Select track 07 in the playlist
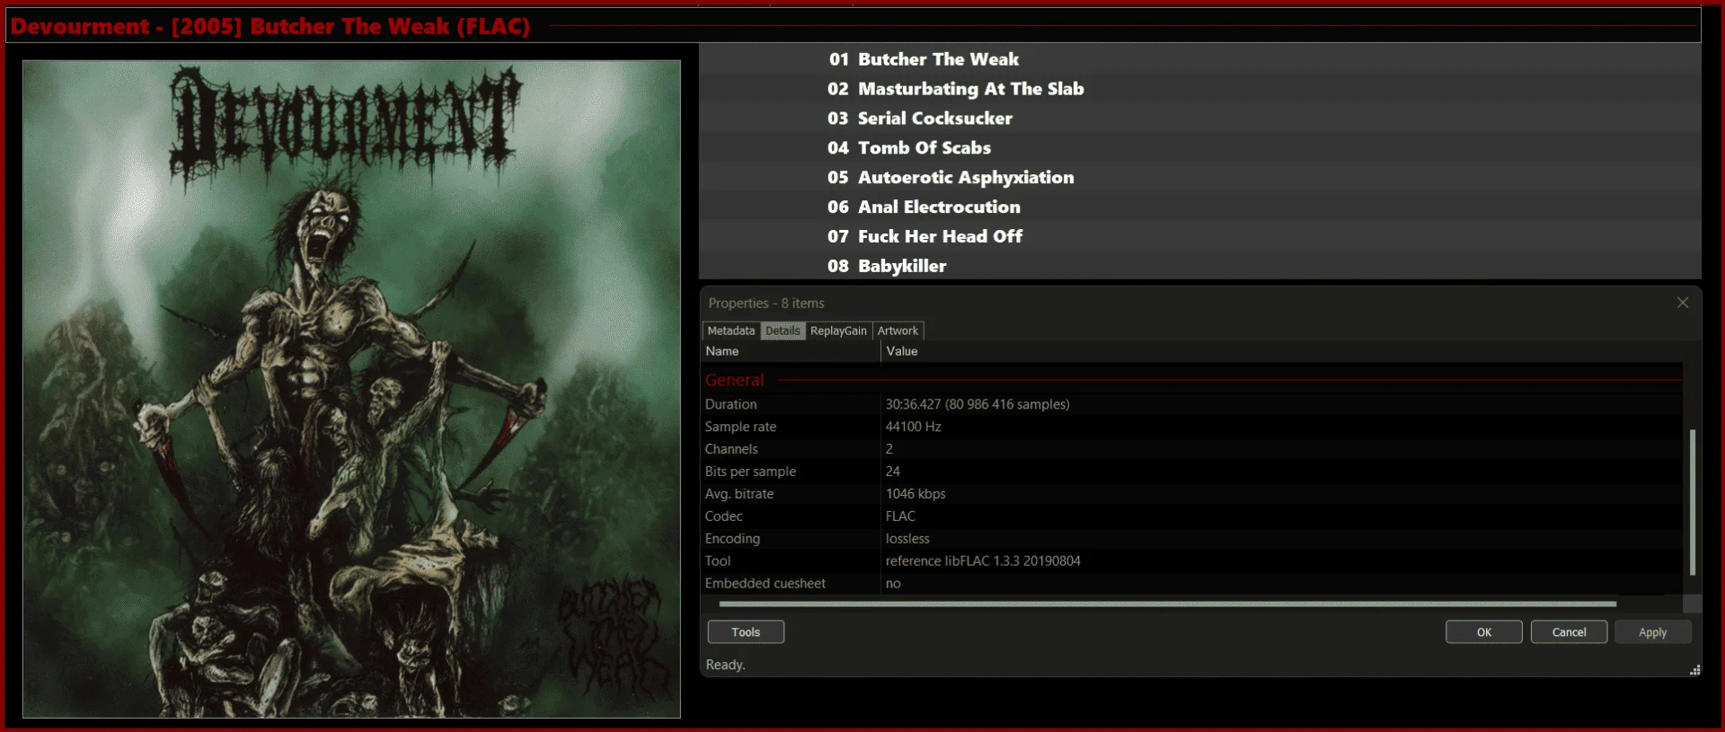 1199,237
